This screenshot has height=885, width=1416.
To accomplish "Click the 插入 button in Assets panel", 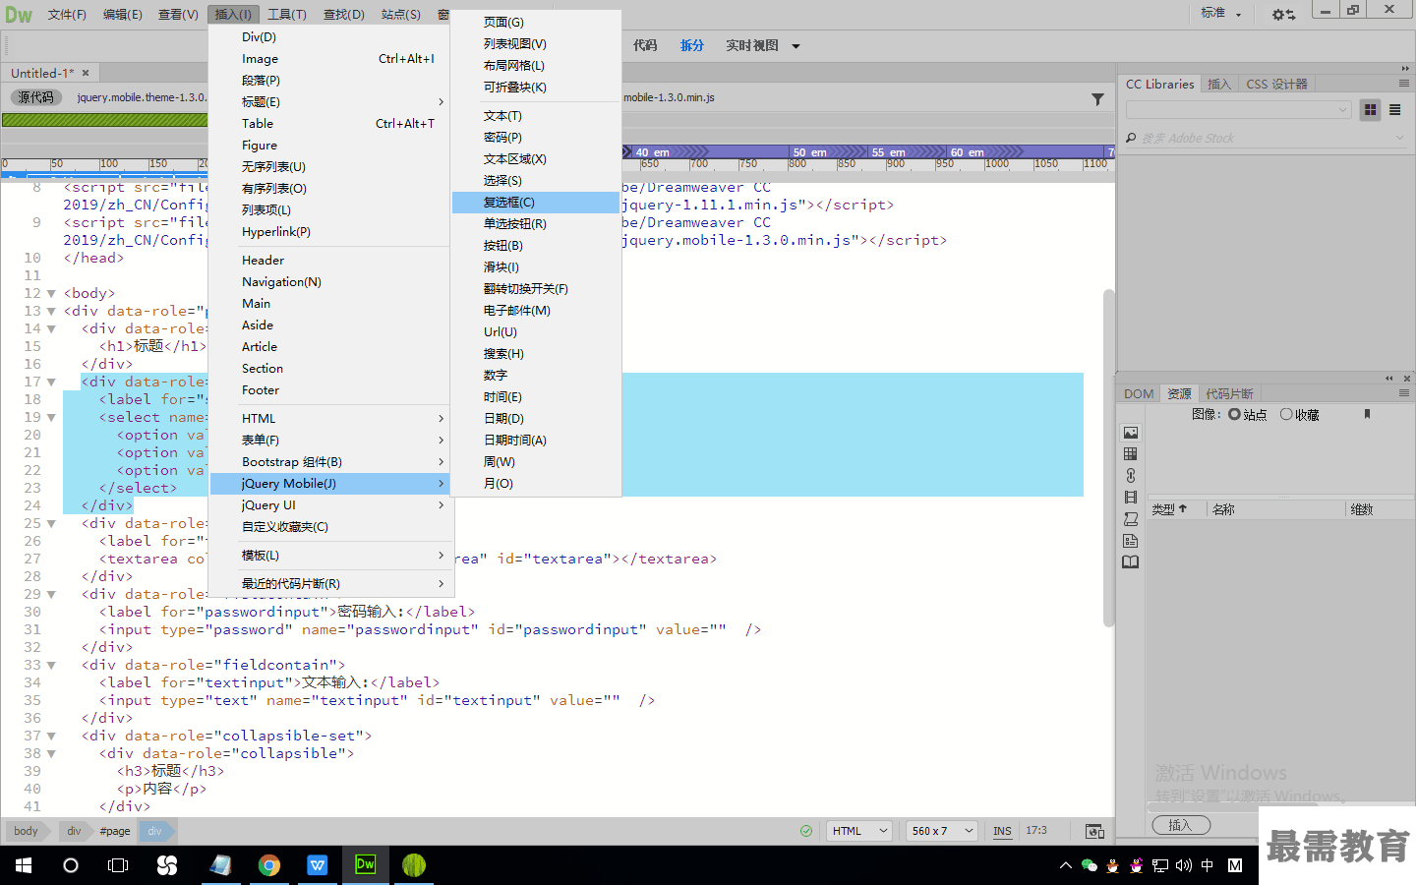I will pos(1181,825).
